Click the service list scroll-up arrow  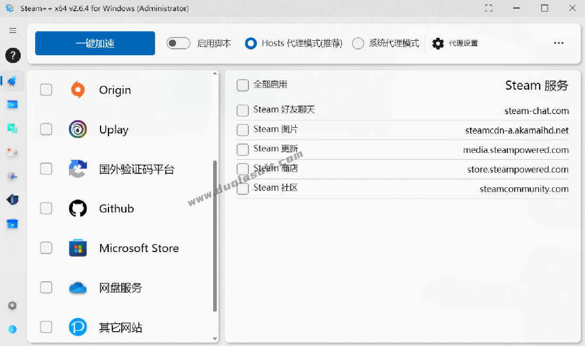click(x=215, y=73)
